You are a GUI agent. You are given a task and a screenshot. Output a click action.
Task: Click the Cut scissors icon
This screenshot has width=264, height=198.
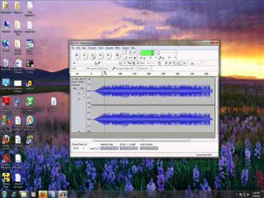pyautogui.click(x=125, y=63)
